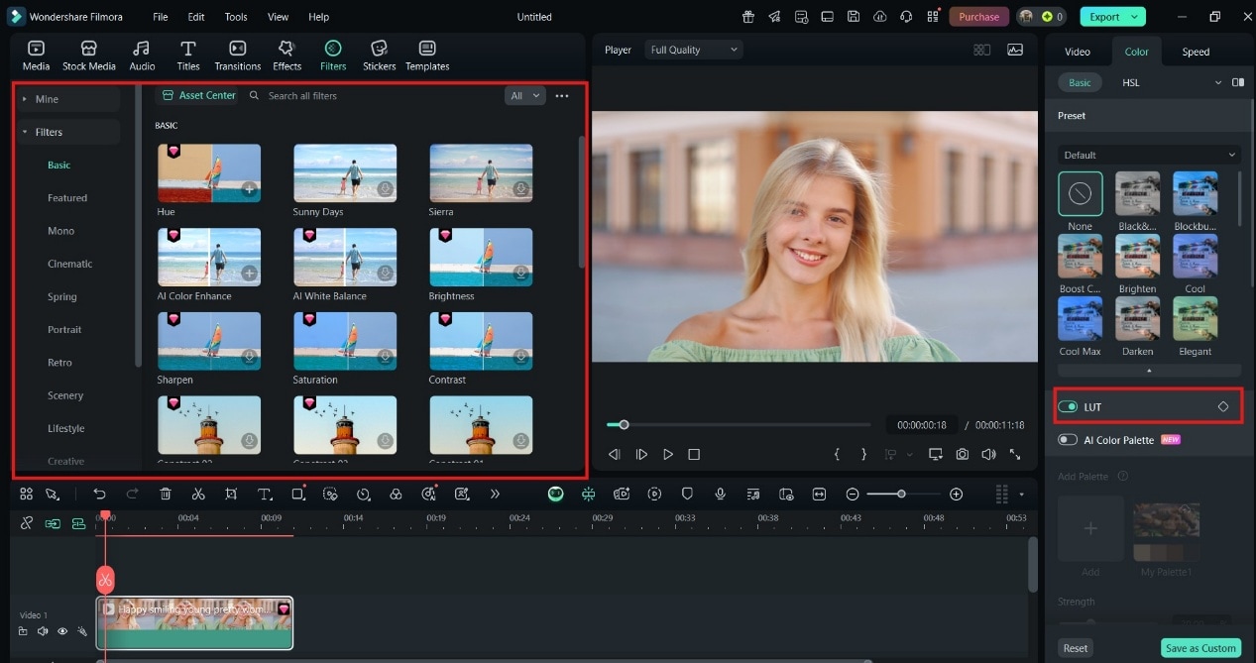Image resolution: width=1256 pixels, height=663 pixels.
Task: Select the Happy smiling young woman clip
Action: point(195,622)
